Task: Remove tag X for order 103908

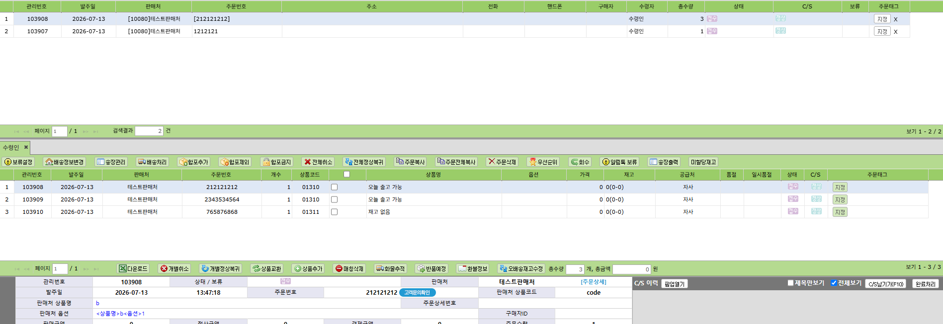Action: tap(896, 19)
